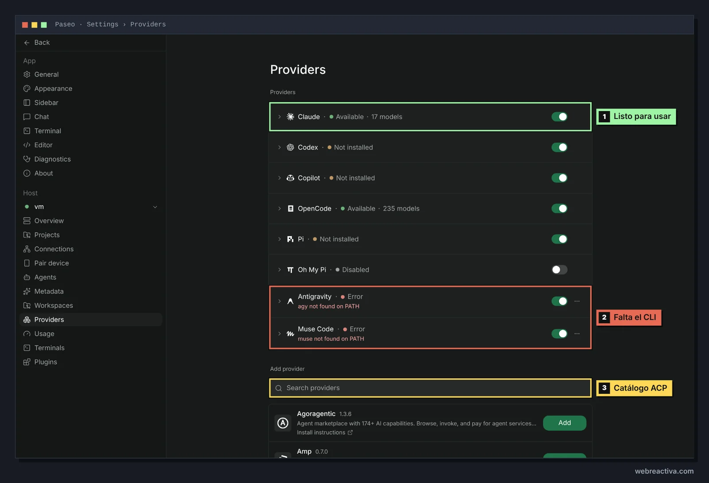The width and height of the screenshot is (709, 483).
Task: Click the Plugins icon in sidebar
Action: coord(27,362)
